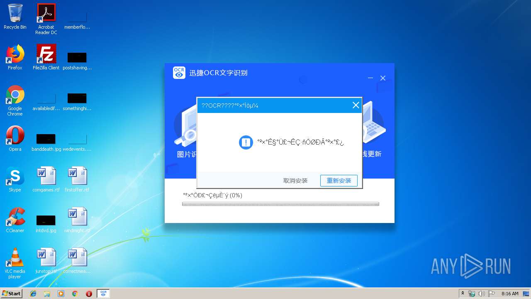Click the 8:16 AM clock

(x=510, y=294)
